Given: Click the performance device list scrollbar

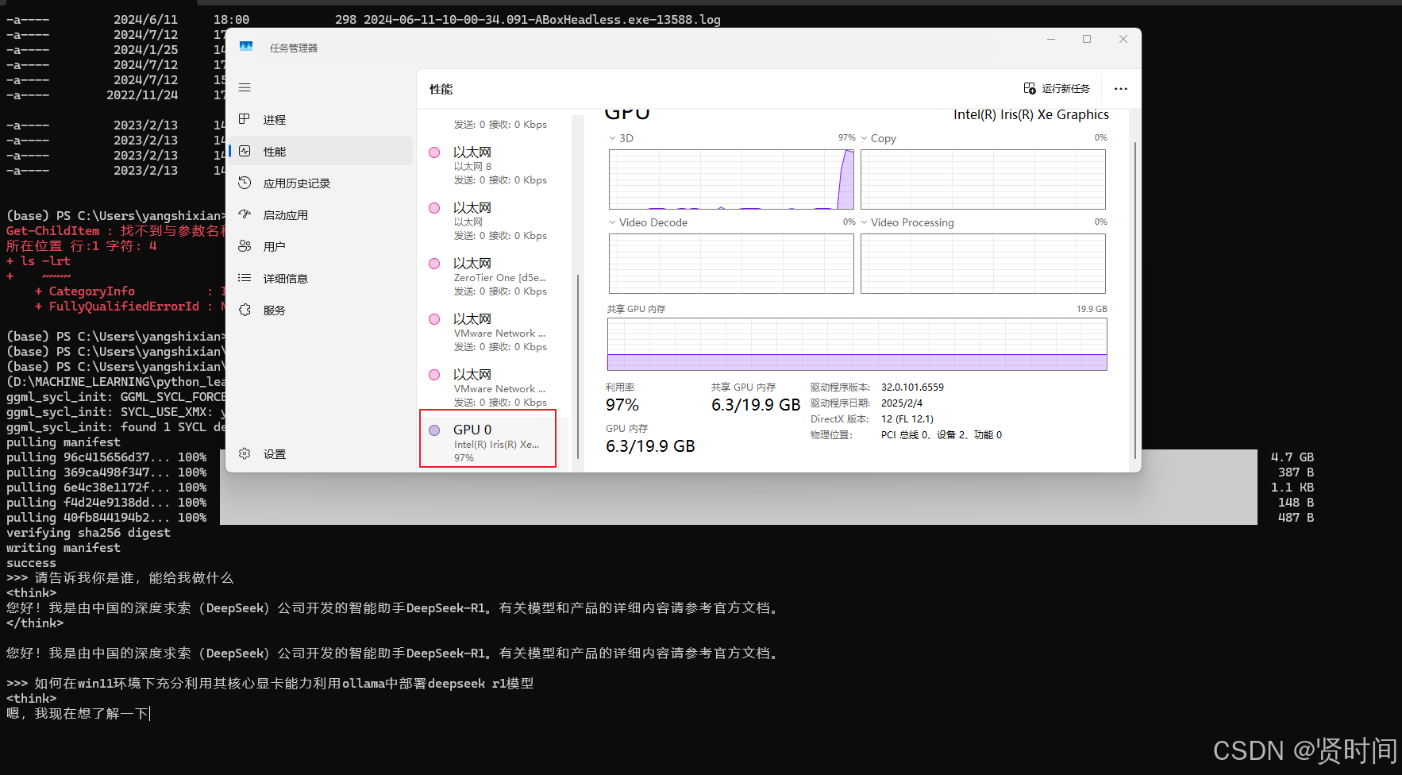Looking at the screenshot, I should [x=578, y=365].
